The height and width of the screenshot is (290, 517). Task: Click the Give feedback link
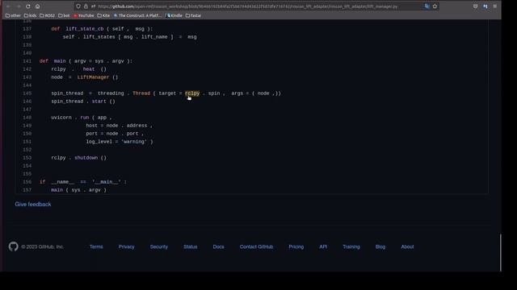(x=33, y=204)
